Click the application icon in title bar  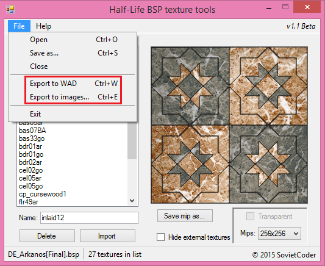pyautogui.click(x=10, y=9)
